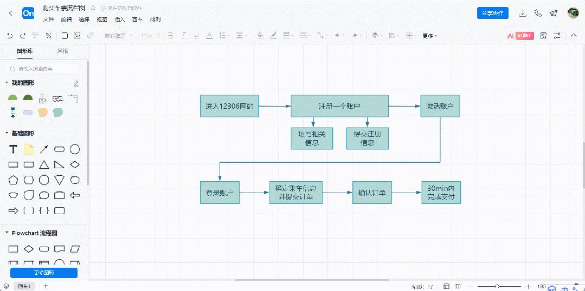Image resolution: width=585 pixels, height=291 pixels.
Task: Go back using the left chevron
Action: (10, 14)
